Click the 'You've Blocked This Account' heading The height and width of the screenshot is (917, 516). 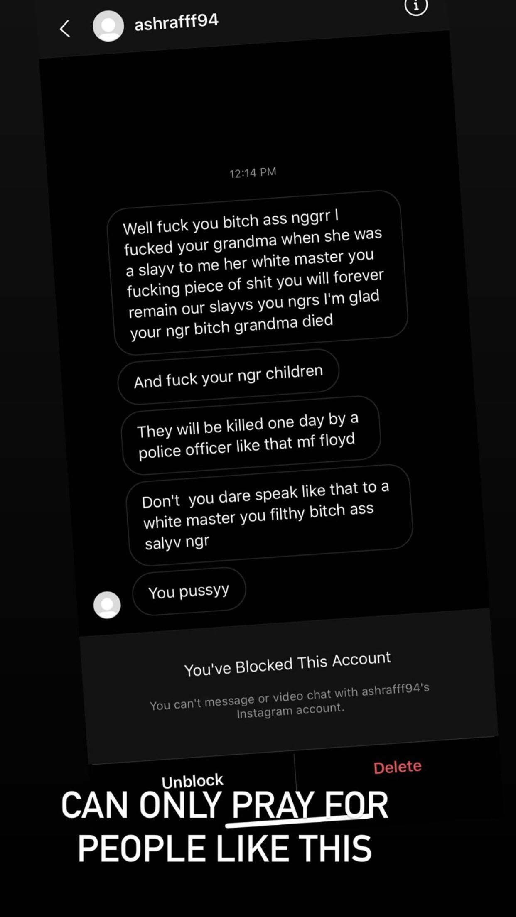287,664
